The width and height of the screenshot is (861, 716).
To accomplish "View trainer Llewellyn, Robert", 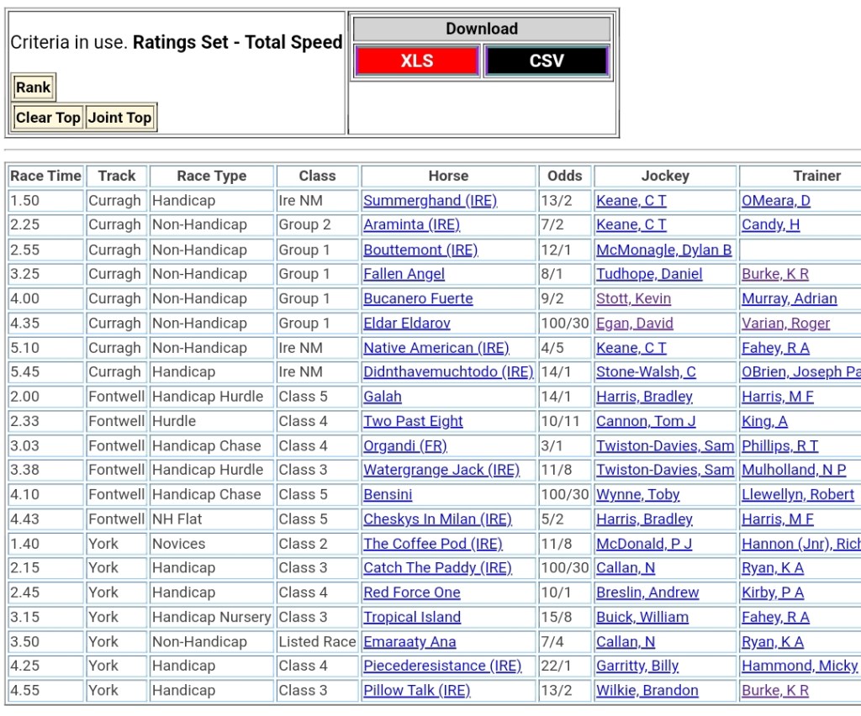I will click(x=797, y=494).
